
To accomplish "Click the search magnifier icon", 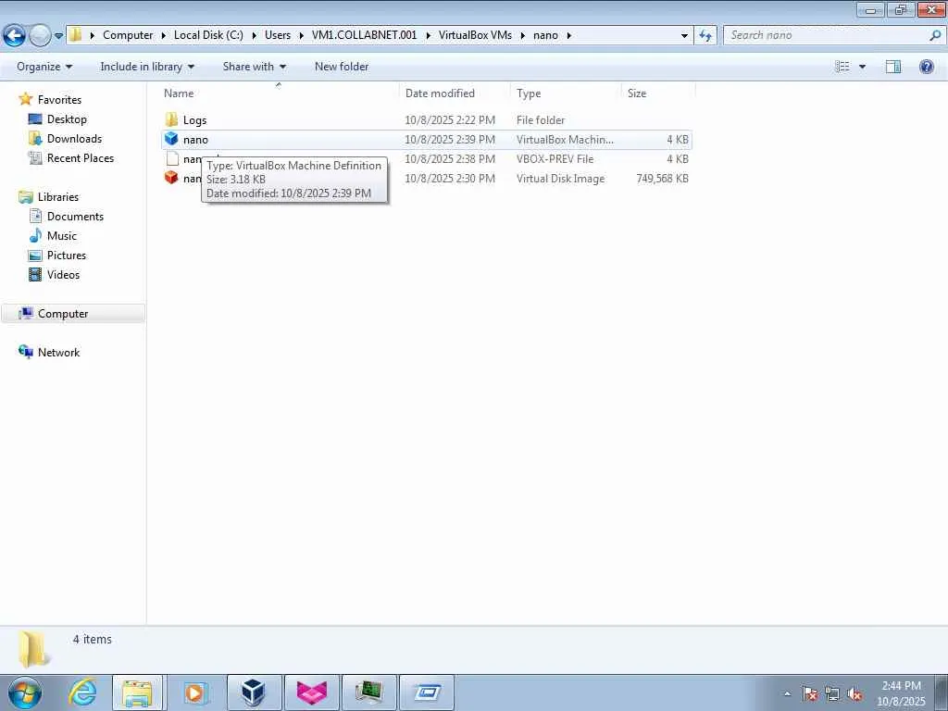I will [935, 35].
